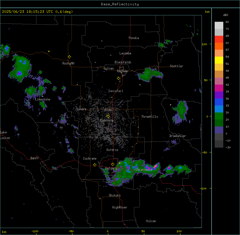Pick the yellow 51-54 dBZ legend swatch
The height and width of the screenshot is (235, 240).
click(219, 60)
